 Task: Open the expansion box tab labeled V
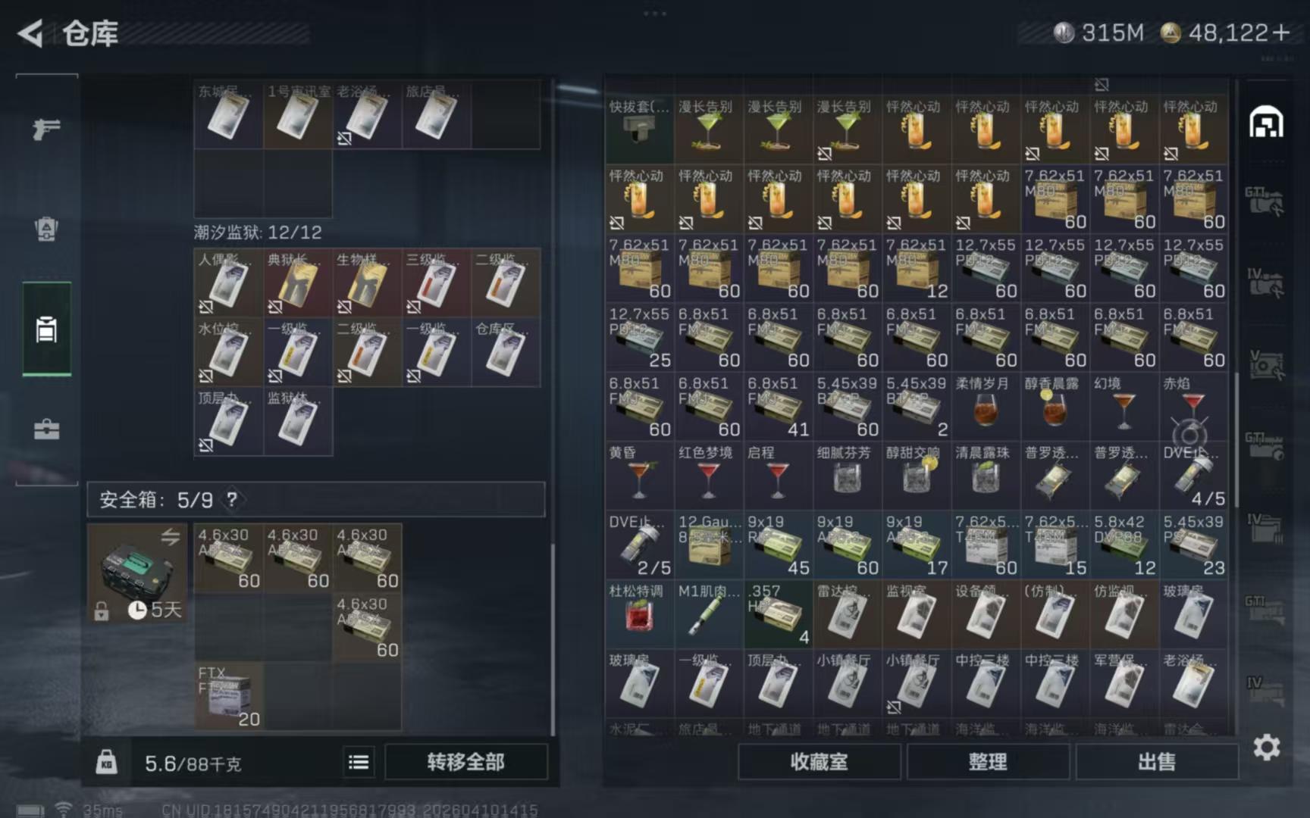pos(1266,364)
